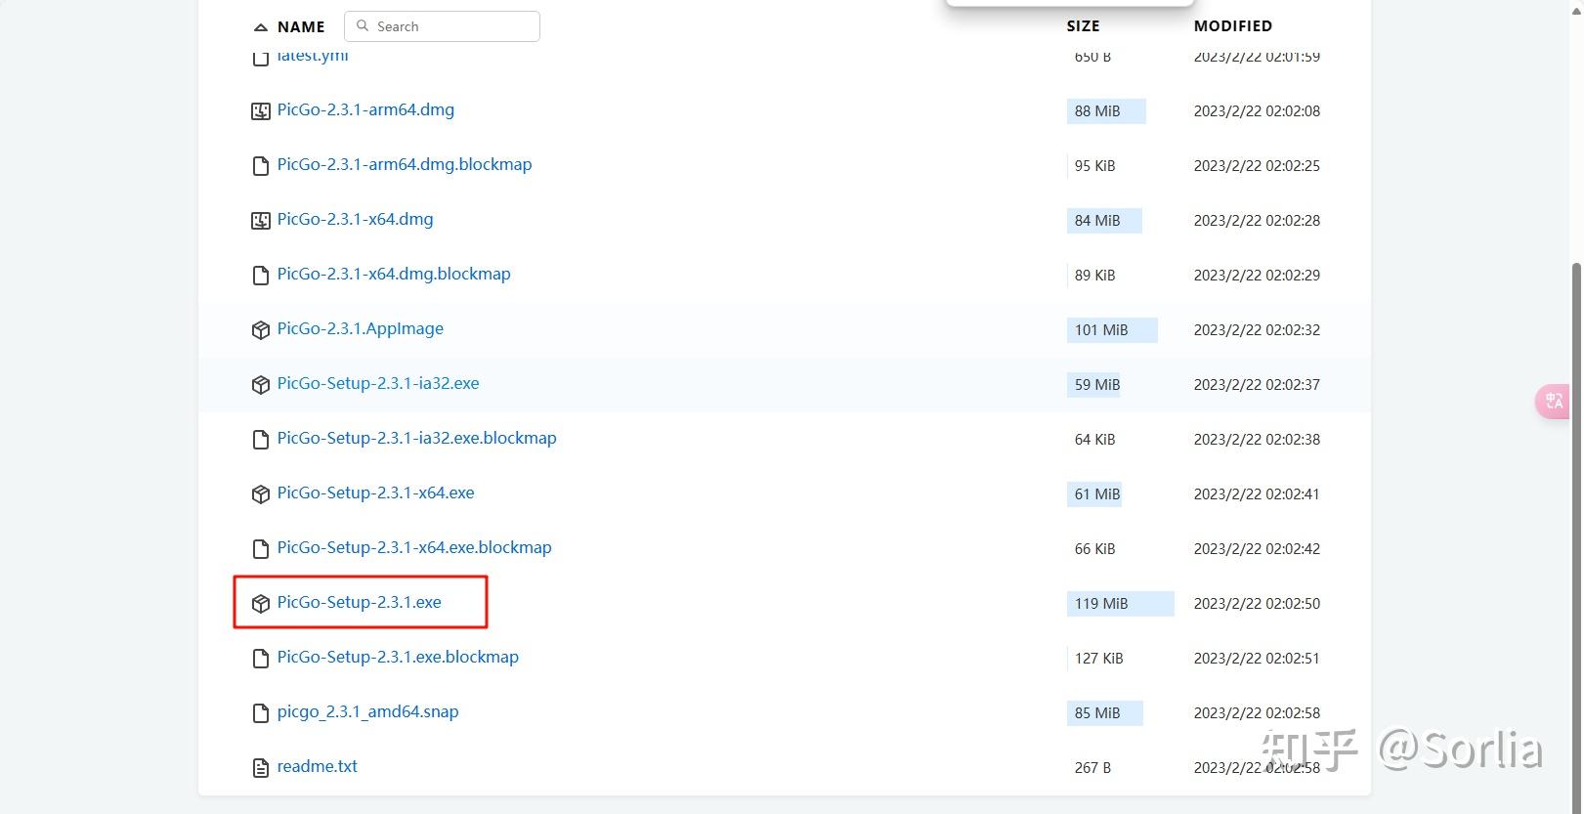Click the package icon for PicGo-Setup-2.3.1.exe
This screenshot has height=814, width=1584.
[261, 604]
